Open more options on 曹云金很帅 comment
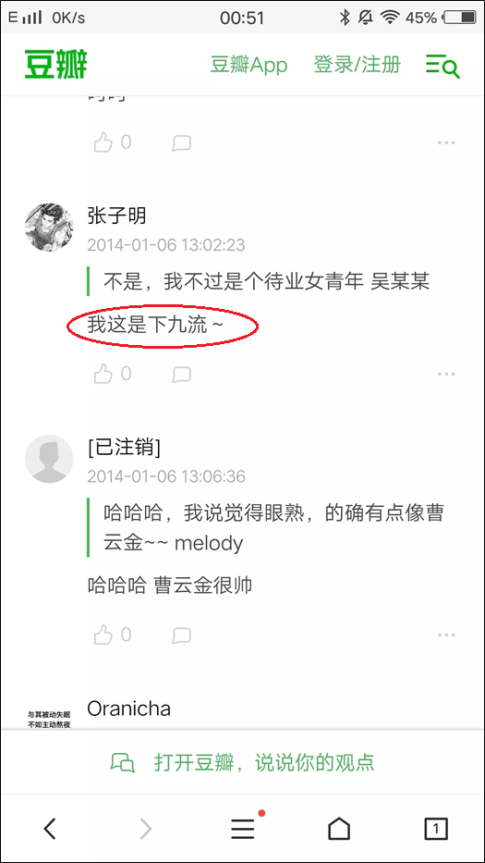 (446, 635)
